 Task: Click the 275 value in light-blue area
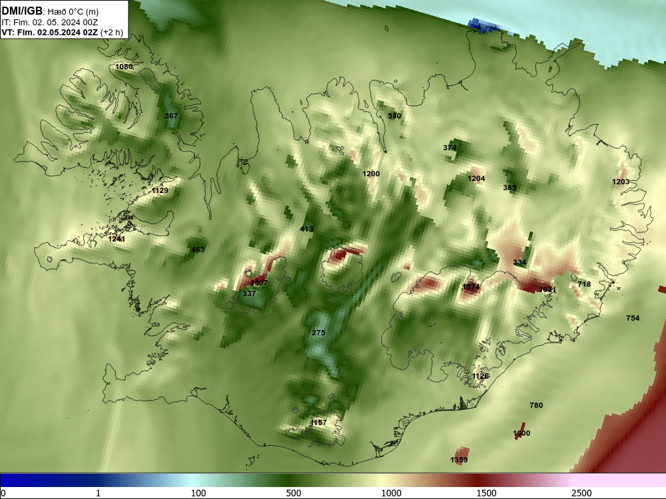(318, 333)
